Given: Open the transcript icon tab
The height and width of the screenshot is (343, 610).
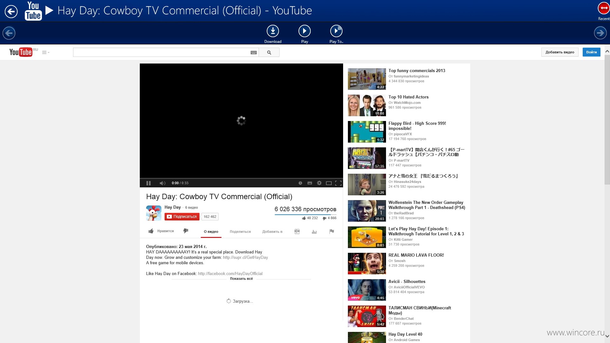Looking at the screenshot, I should (x=297, y=232).
